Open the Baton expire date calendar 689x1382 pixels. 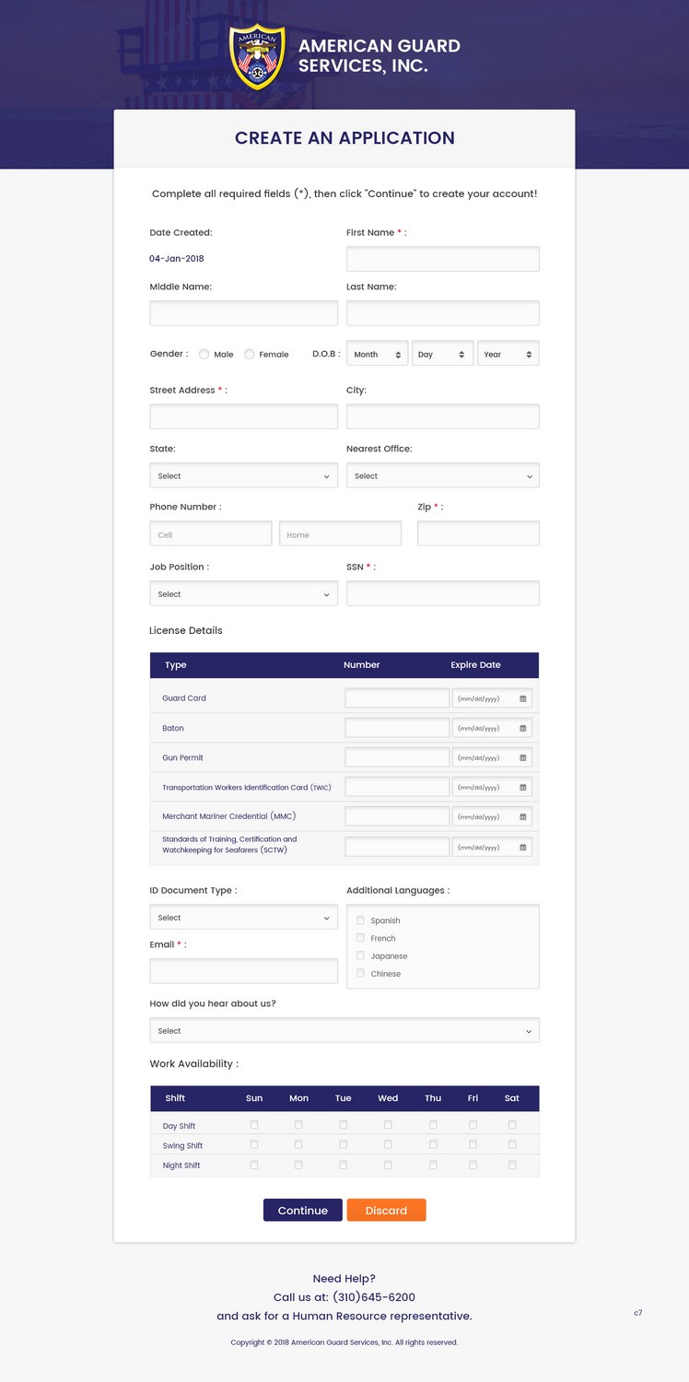(525, 727)
